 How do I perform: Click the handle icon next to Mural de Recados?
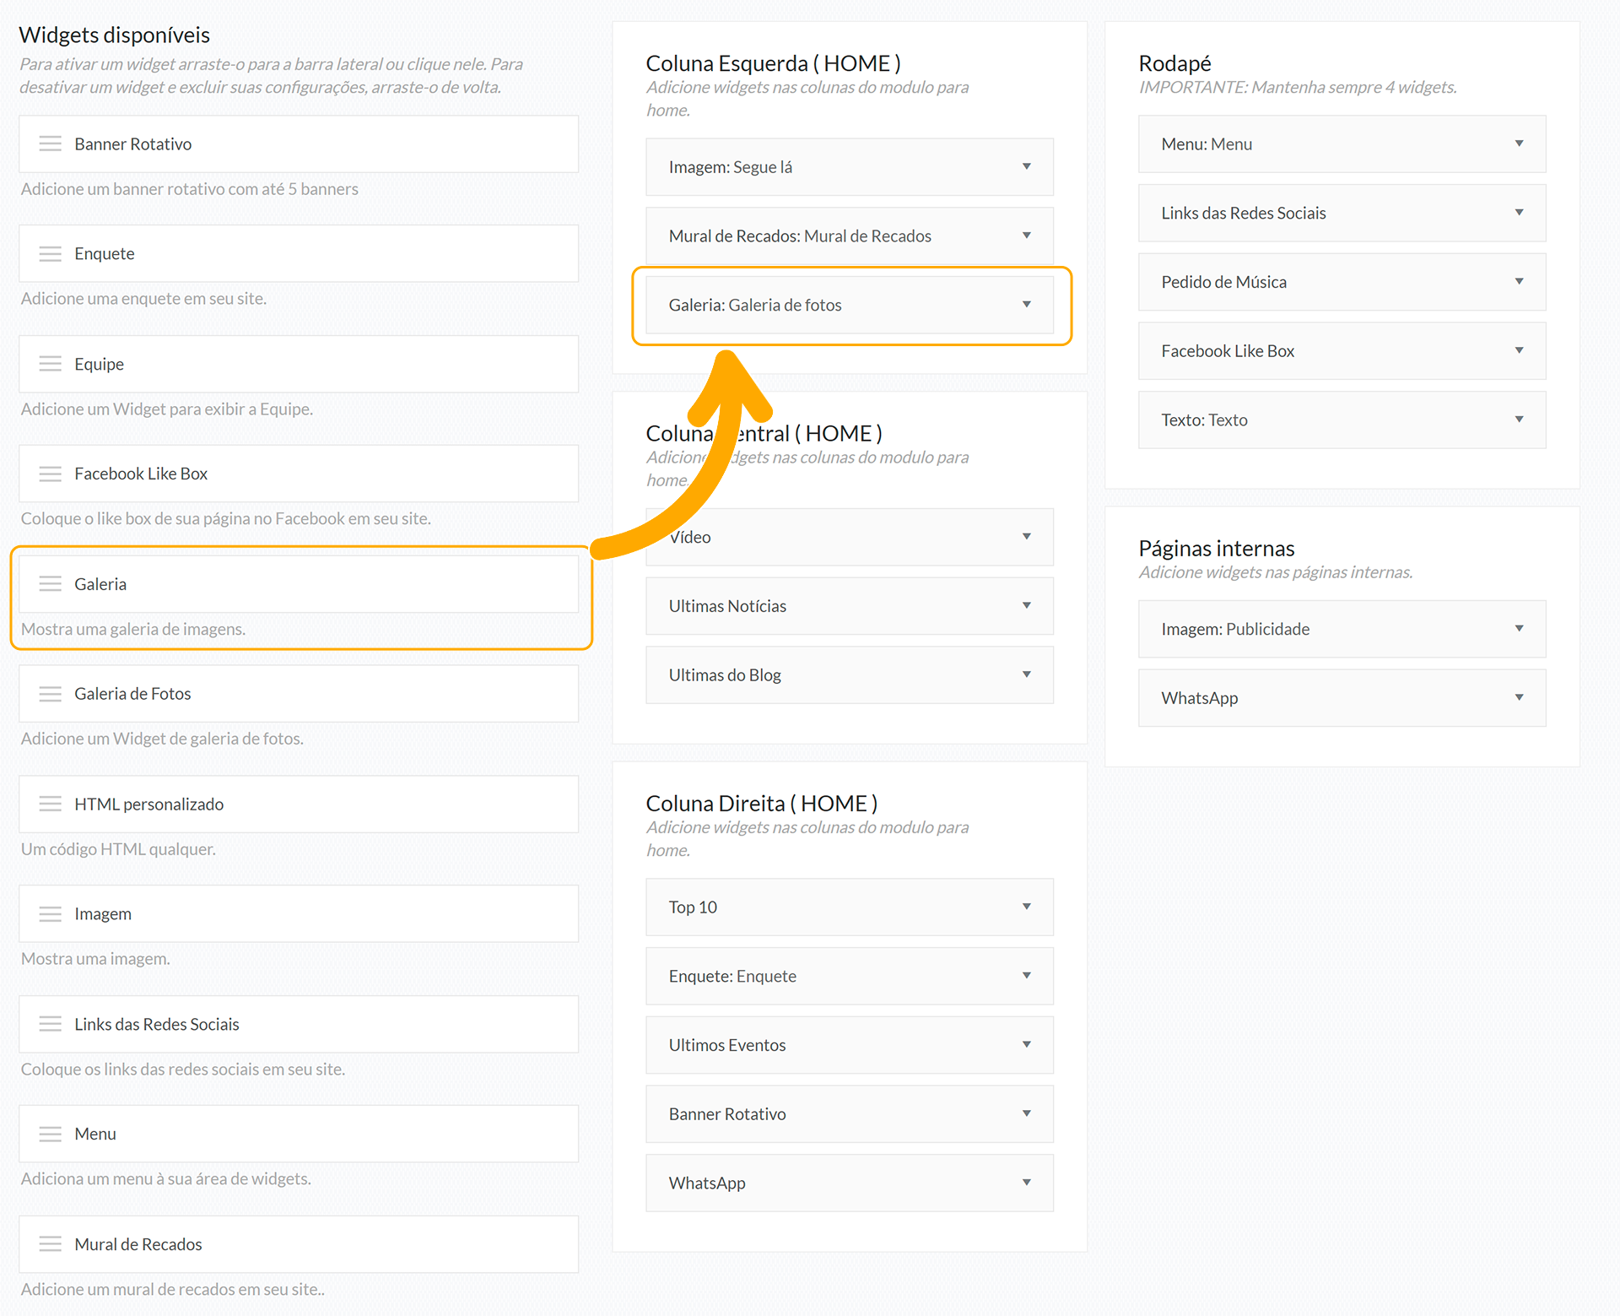(x=50, y=1244)
